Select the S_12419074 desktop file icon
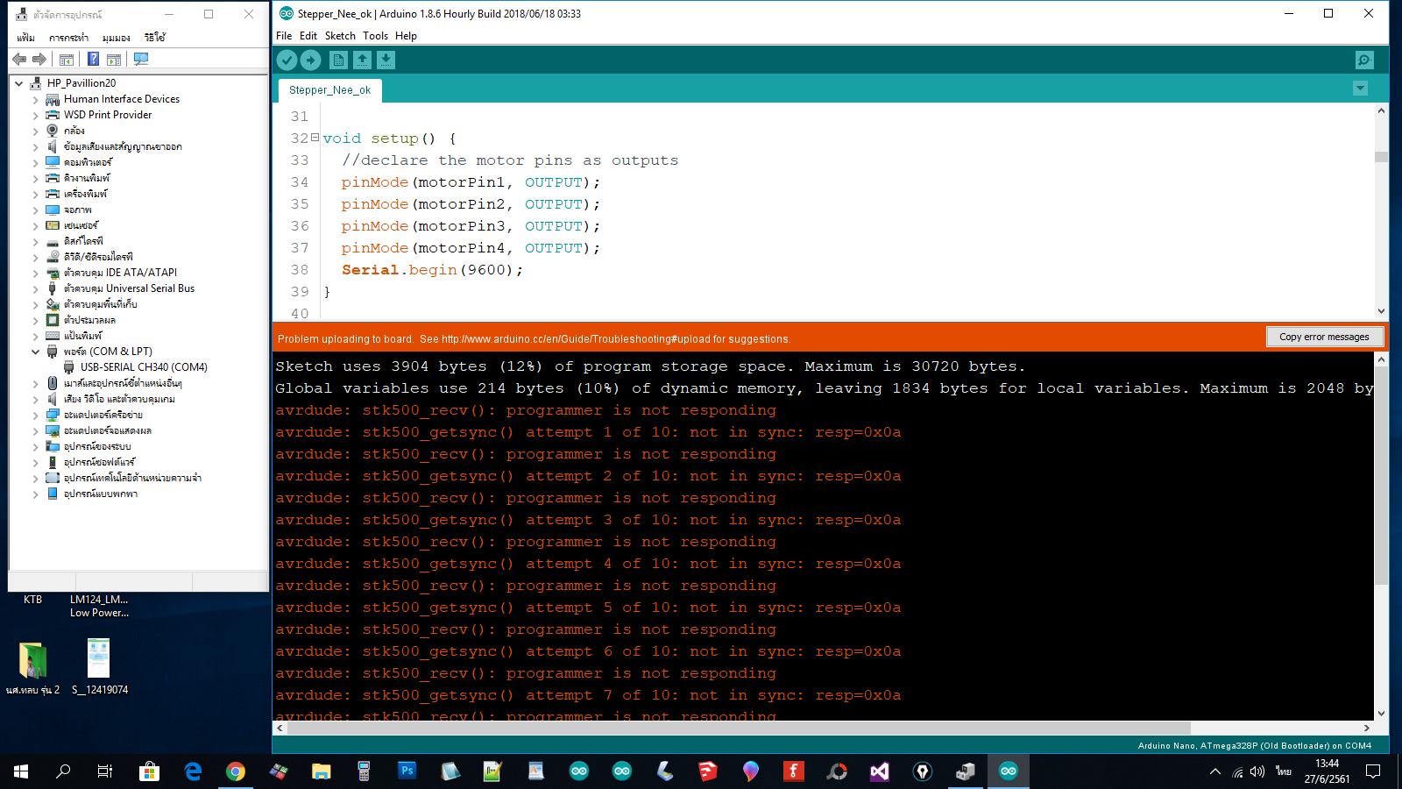Image resolution: width=1402 pixels, height=789 pixels. click(x=99, y=666)
